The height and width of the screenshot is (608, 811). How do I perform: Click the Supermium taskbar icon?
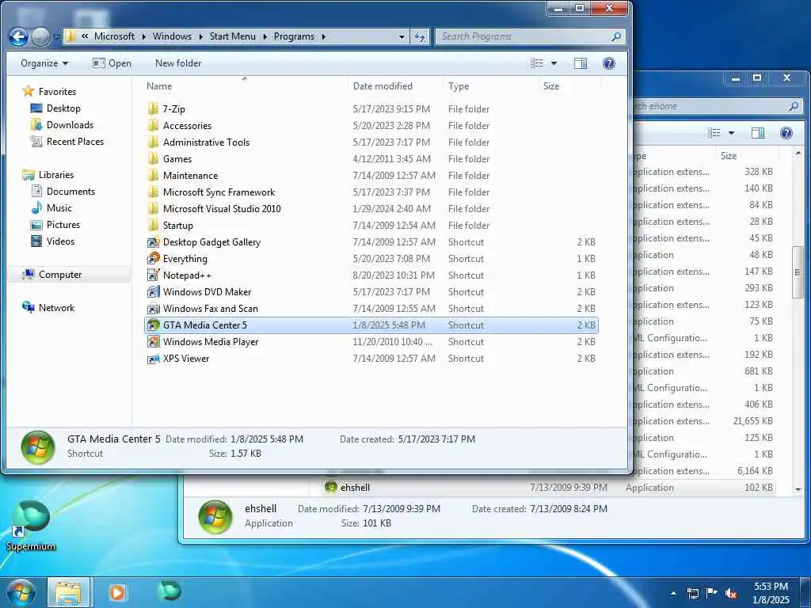tap(169, 592)
